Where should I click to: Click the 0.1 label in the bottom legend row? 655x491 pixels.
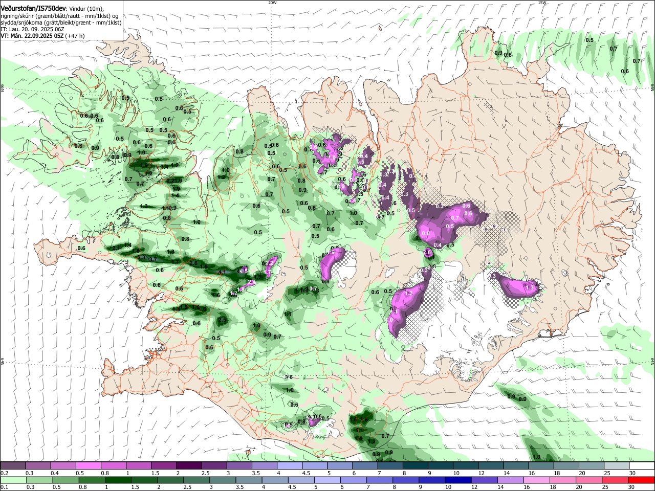pyautogui.click(x=4, y=487)
